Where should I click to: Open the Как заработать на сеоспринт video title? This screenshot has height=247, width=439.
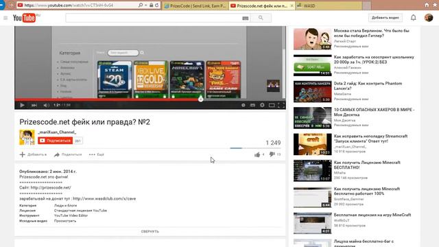374,60
